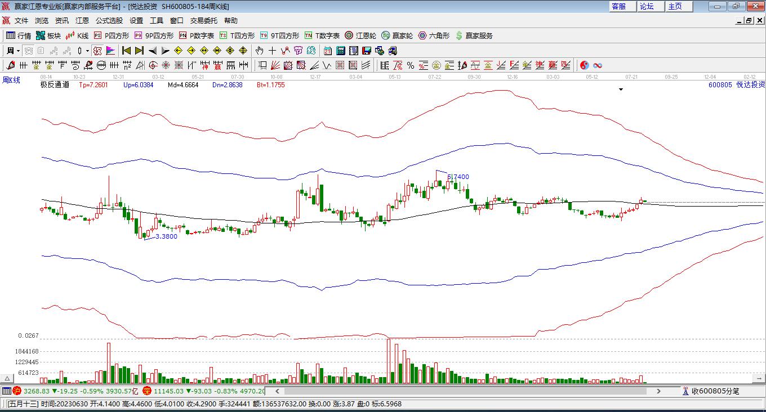Open the 交易委托 menu
This screenshot has width=766, height=412.
203,21
